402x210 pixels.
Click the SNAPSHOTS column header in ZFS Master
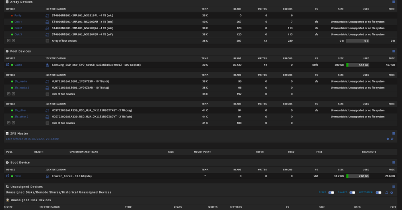coord(369,152)
